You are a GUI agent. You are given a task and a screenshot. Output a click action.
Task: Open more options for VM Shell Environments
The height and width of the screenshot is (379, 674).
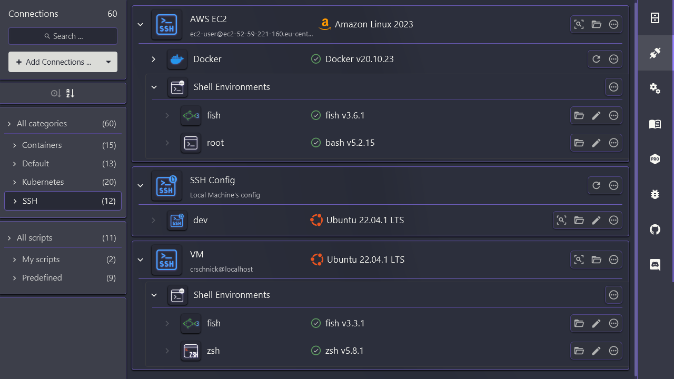[x=613, y=295]
